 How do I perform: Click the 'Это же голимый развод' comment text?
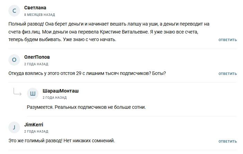(61, 141)
